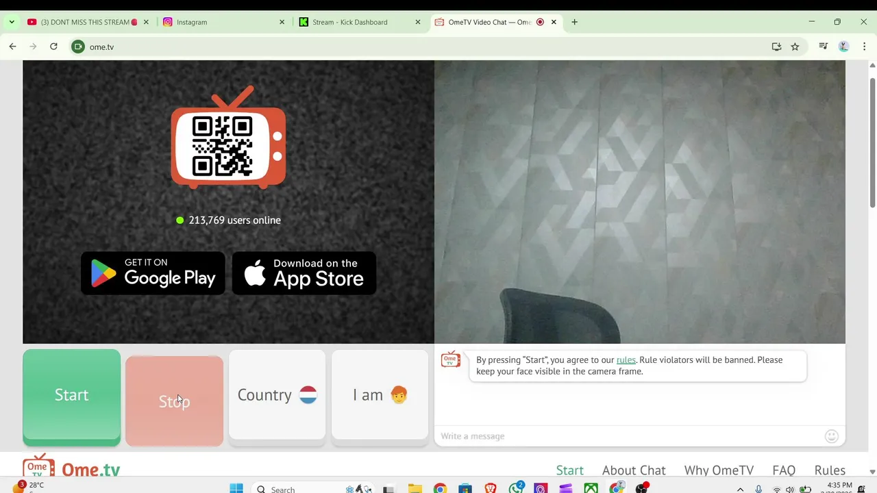Image resolution: width=877 pixels, height=493 pixels.
Task: Click the red Stop button
Action: coord(174,401)
